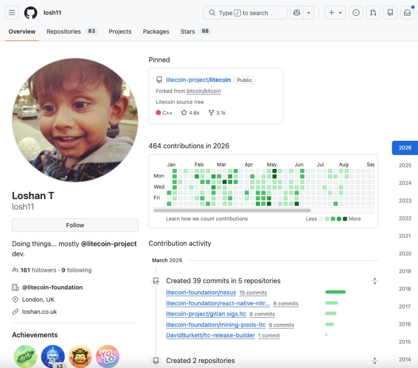Screen dimensions: 418x368
Task: View litecoin forks 3.1k
Action: click(x=217, y=113)
